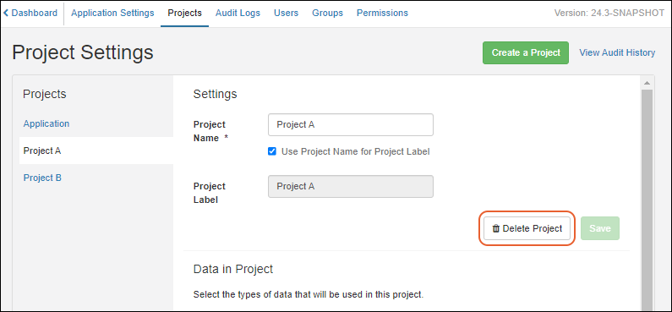Switch to the Audit Logs tab
Viewport: 672px width, 312px height.
[238, 13]
